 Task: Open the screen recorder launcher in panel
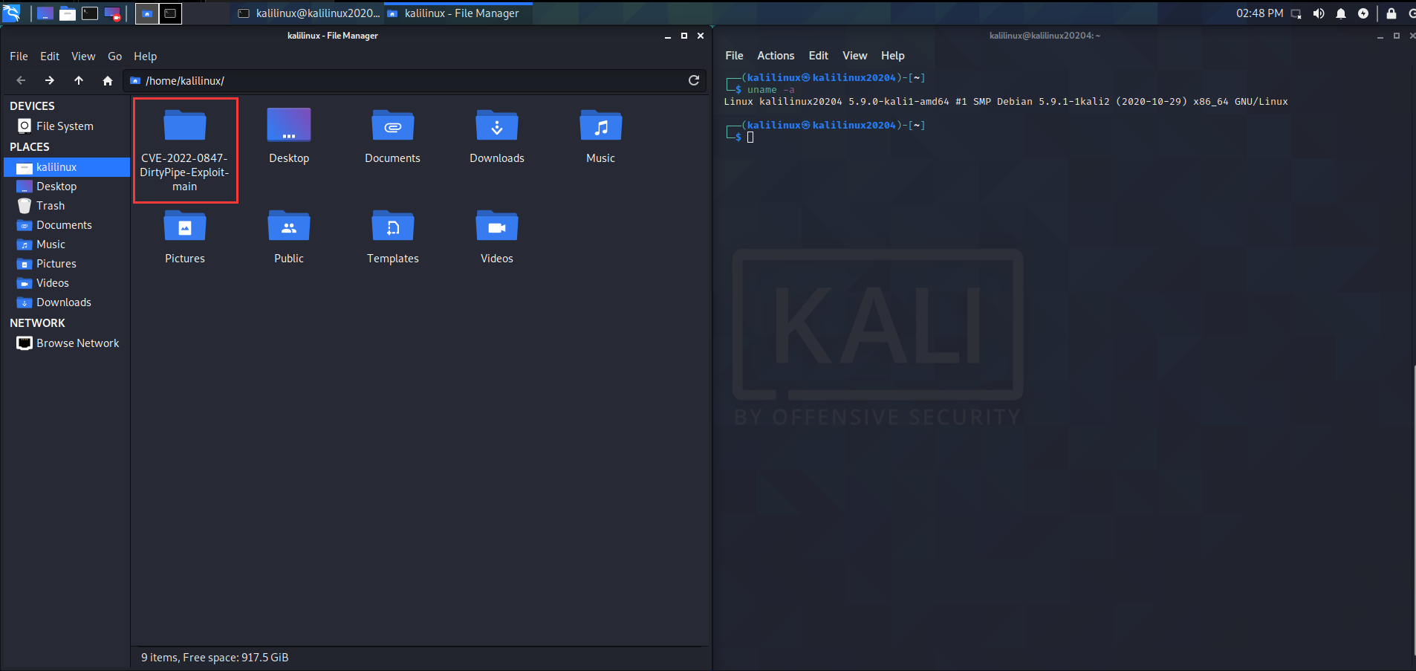pos(112,13)
